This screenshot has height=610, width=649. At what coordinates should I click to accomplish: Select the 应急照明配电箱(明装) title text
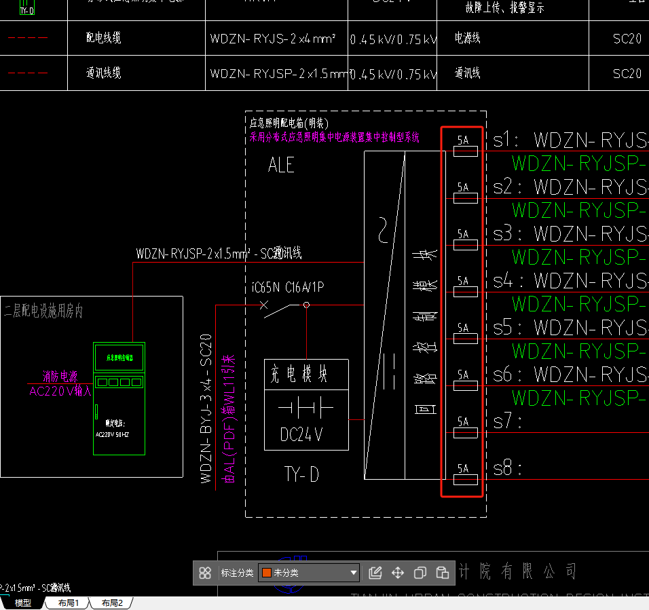pos(289,123)
